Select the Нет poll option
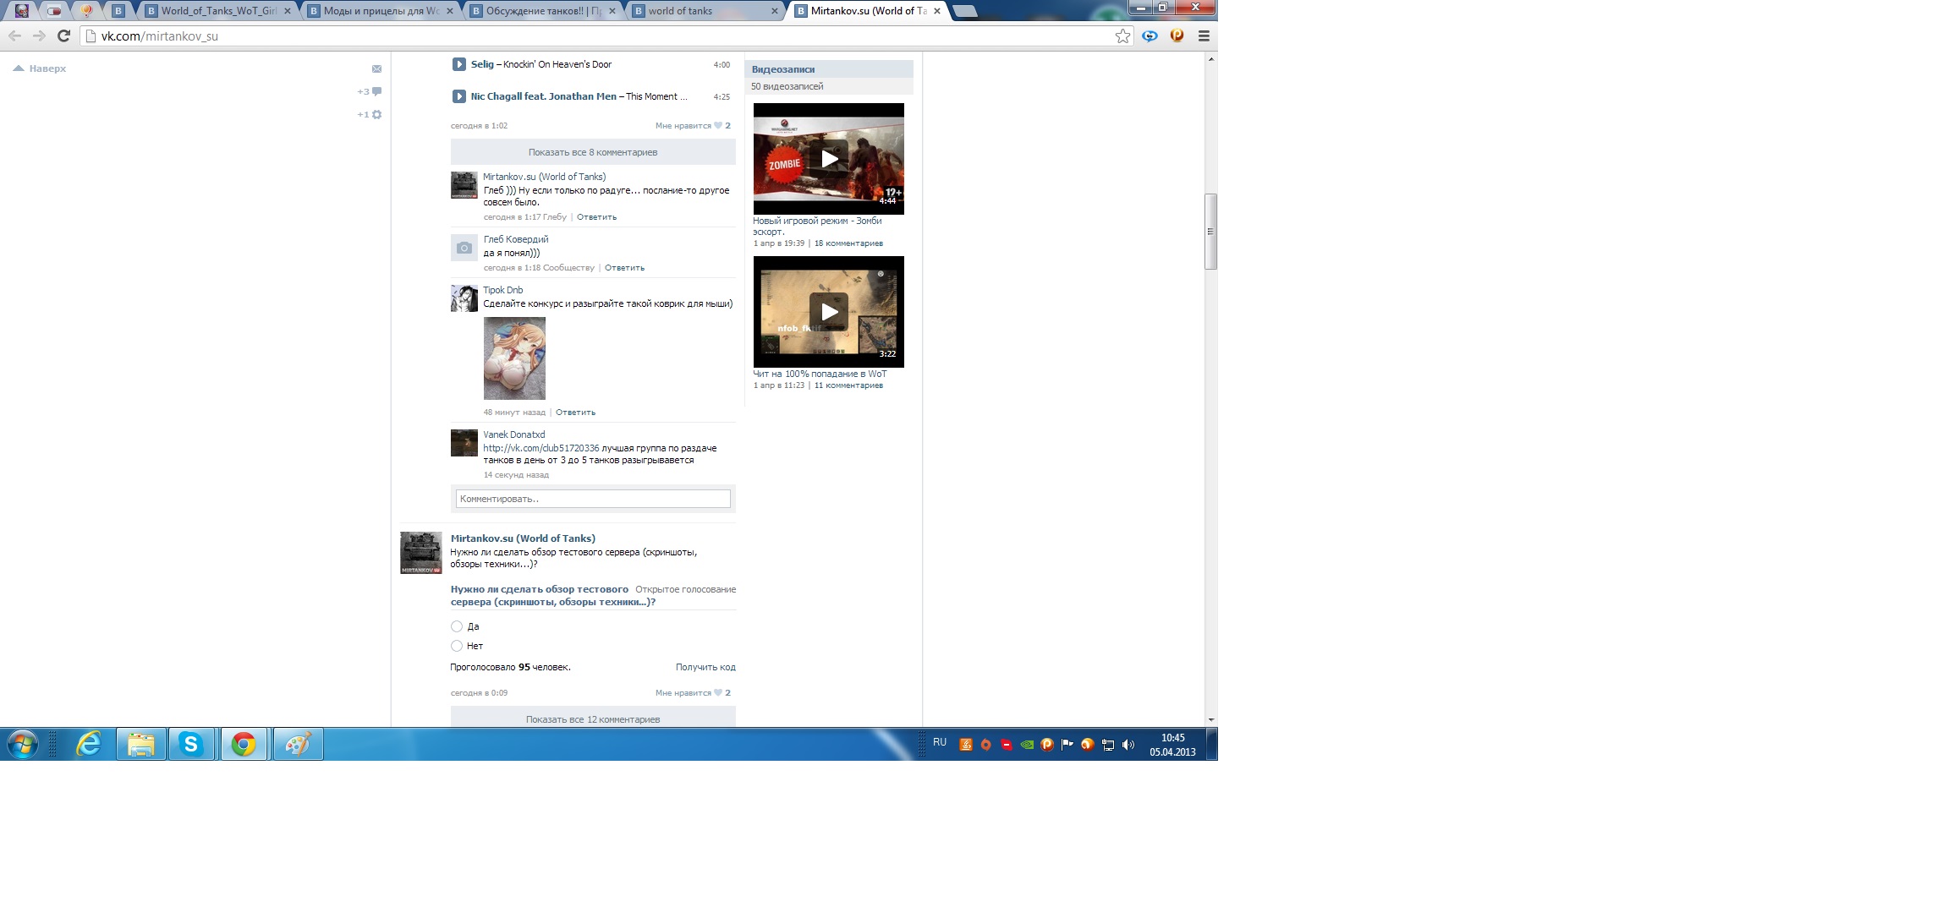 click(457, 646)
